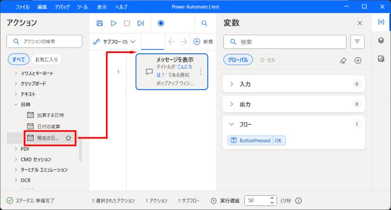Go to the next subflow tab with the right arrow
391x210 pixels.
pos(184,42)
